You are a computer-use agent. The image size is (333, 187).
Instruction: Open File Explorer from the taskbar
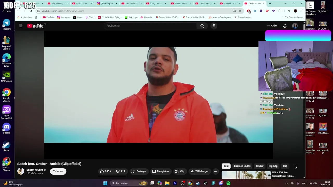click(x=167, y=183)
